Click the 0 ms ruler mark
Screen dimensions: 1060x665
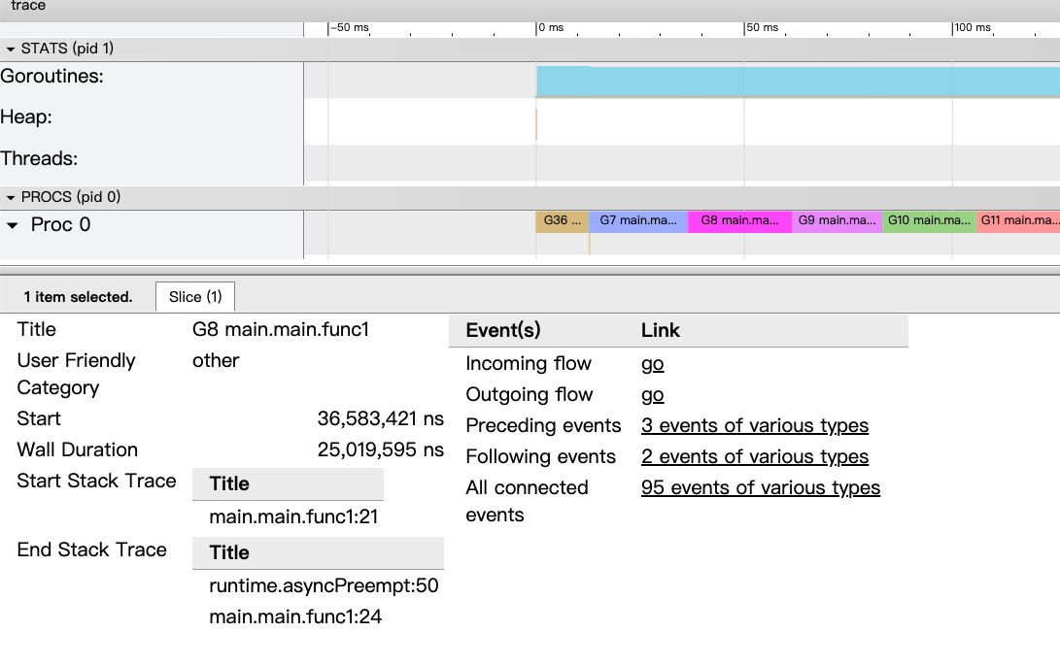point(551,28)
